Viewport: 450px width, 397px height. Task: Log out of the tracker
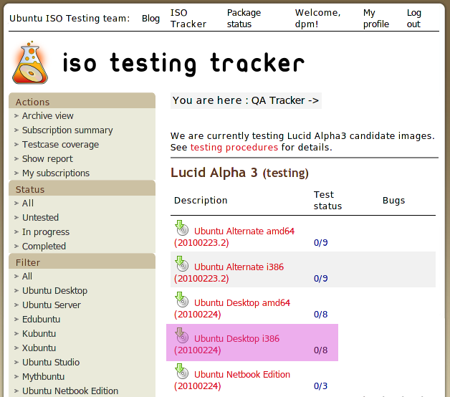(x=414, y=19)
